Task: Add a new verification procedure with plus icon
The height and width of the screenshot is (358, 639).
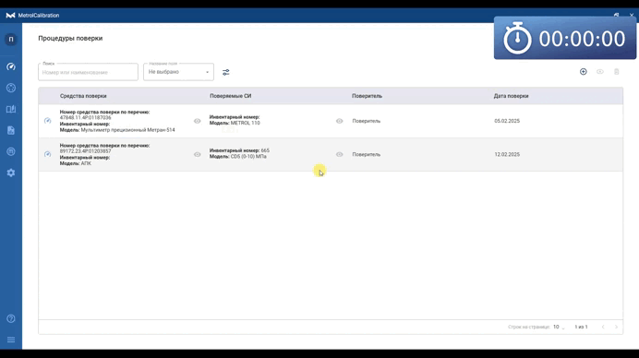Action: coord(584,72)
